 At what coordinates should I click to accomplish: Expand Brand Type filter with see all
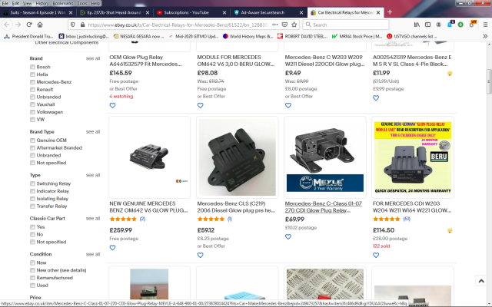[x=93, y=131]
